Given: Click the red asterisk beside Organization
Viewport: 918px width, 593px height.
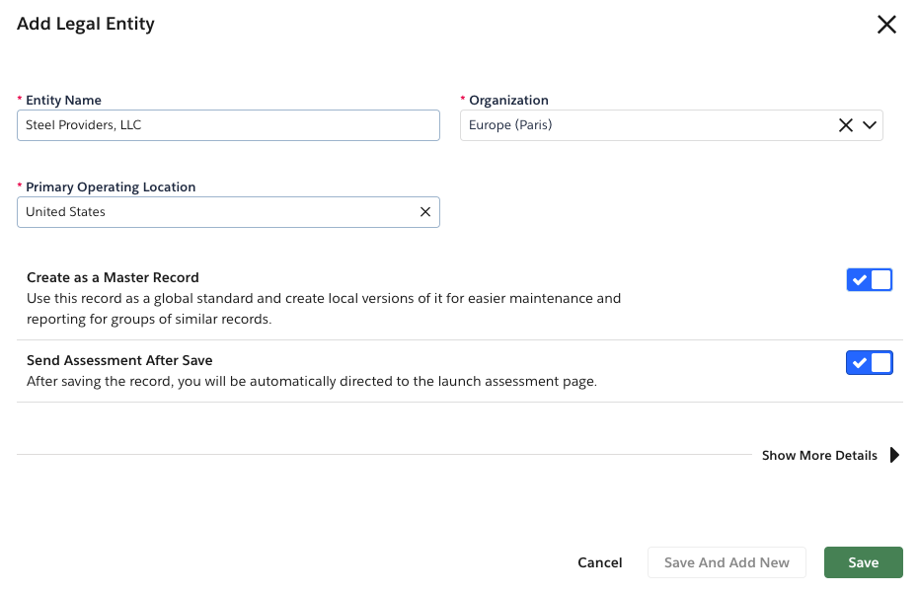Looking at the screenshot, I should point(462,99).
